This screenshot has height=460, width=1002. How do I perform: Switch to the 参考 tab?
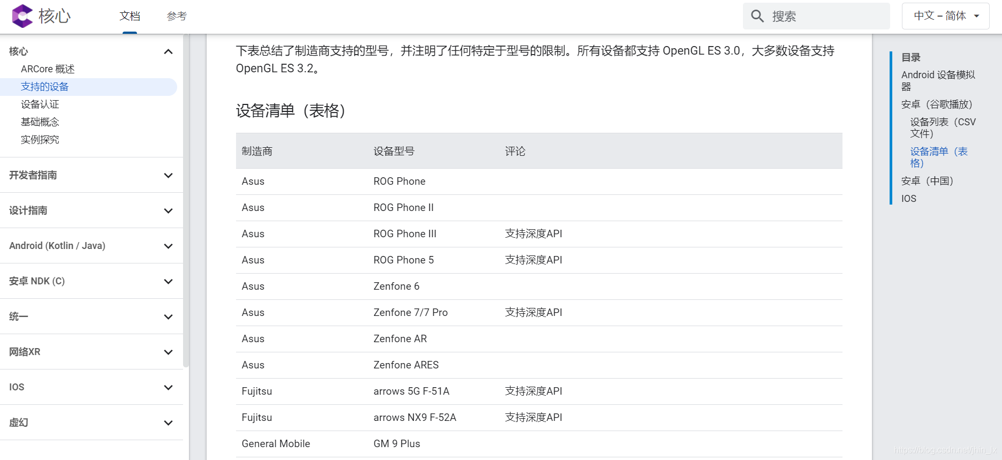pos(177,16)
